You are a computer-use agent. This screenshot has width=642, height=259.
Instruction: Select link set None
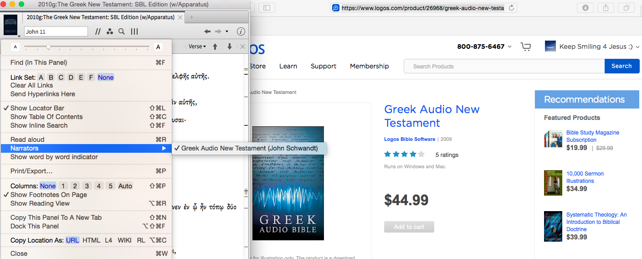[x=106, y=78]
